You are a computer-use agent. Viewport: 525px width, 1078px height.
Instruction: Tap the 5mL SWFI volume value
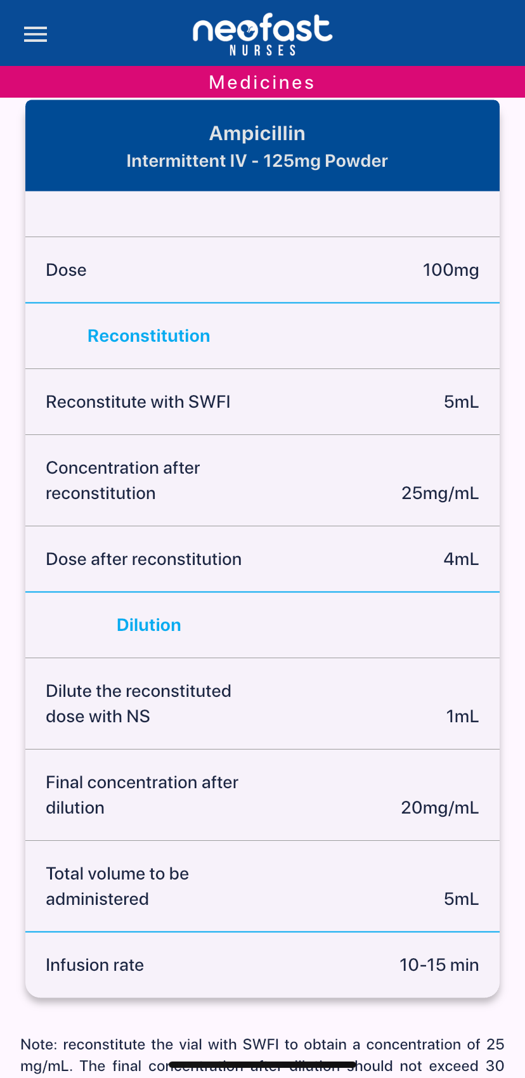pyautogui.click(x=461, y=402)
